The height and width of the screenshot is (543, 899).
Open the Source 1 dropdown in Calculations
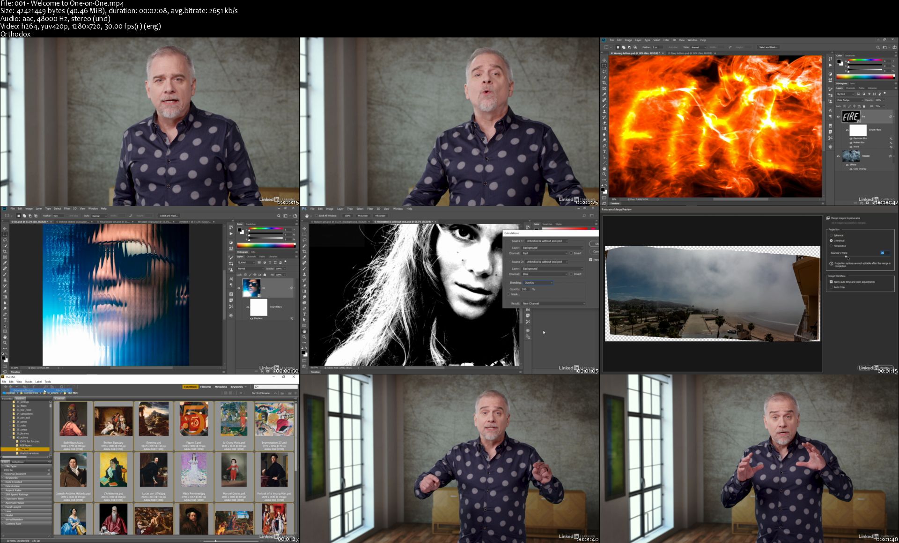(x=546, y=241)
